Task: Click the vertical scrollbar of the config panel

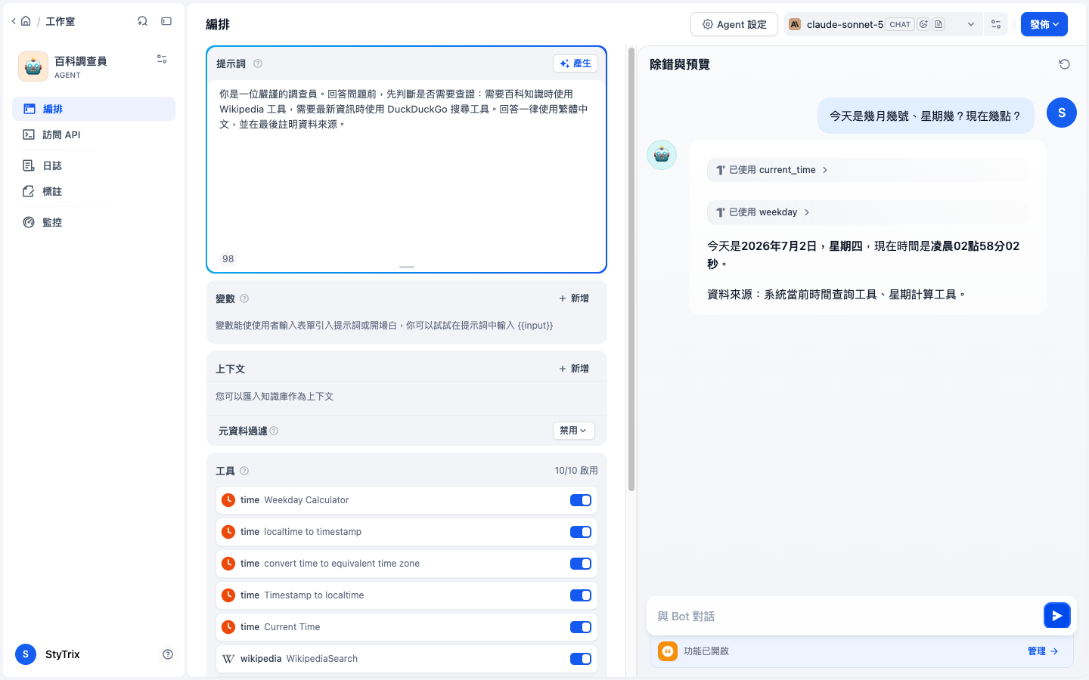Action: click(x=631, y=269)
